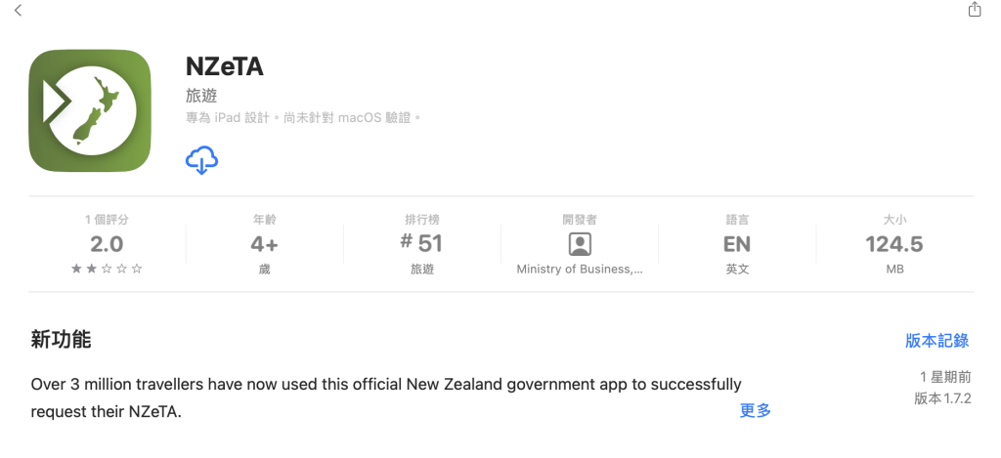Image resolution: width=1001 pixels, height=458 pixels.
Task: Click Ministry of Business developer name
Action: [580, 270]
